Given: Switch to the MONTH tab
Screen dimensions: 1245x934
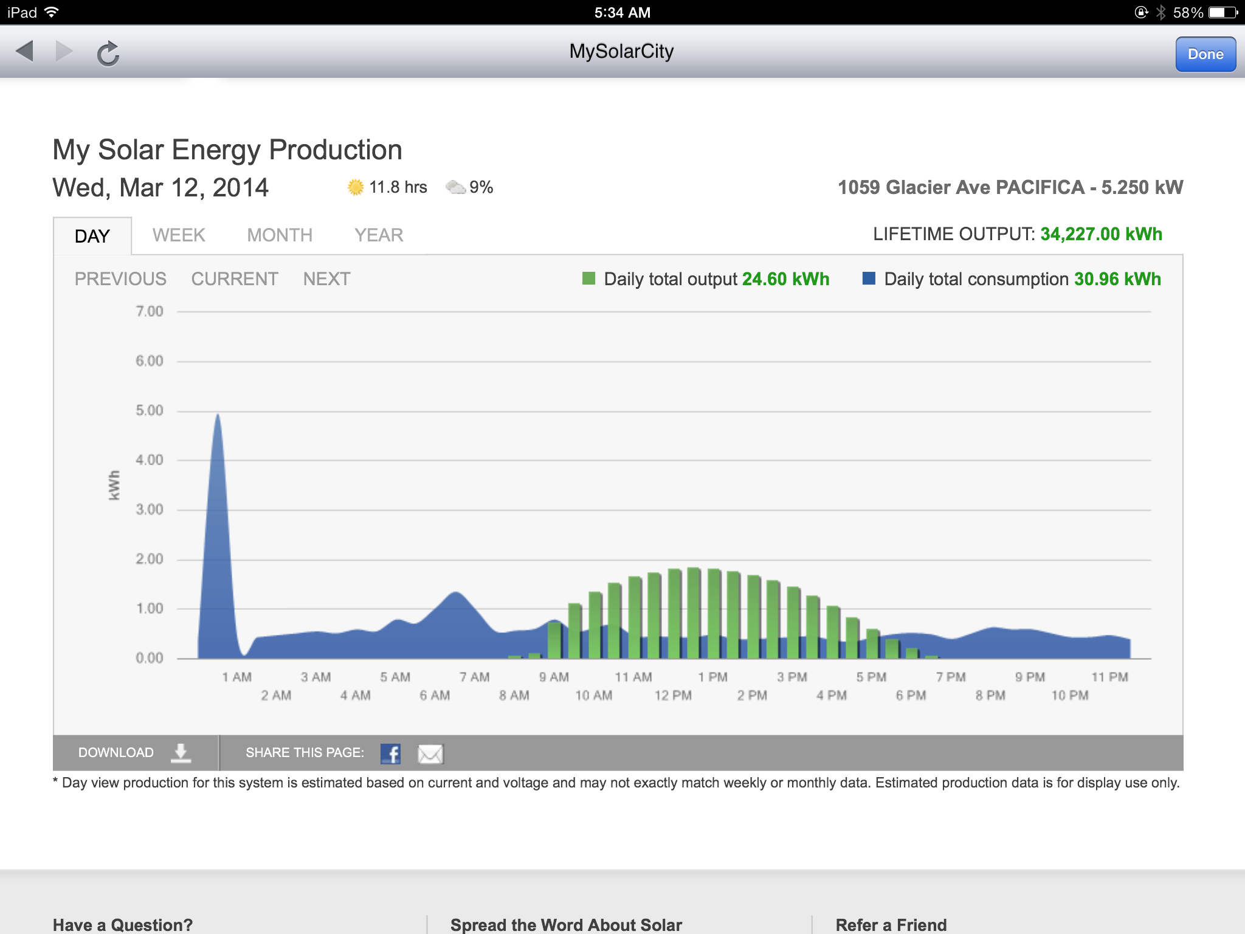Looking at the screenshot, I should tap(280, 235).
